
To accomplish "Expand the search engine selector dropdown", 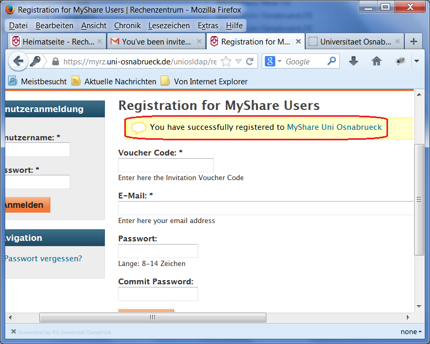I will coord(279,61).
